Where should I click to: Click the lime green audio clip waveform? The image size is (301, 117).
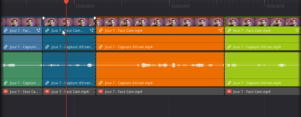click(x=263, y=65)
